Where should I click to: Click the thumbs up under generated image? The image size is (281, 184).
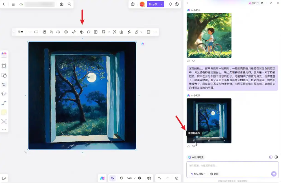click(188, 146)
